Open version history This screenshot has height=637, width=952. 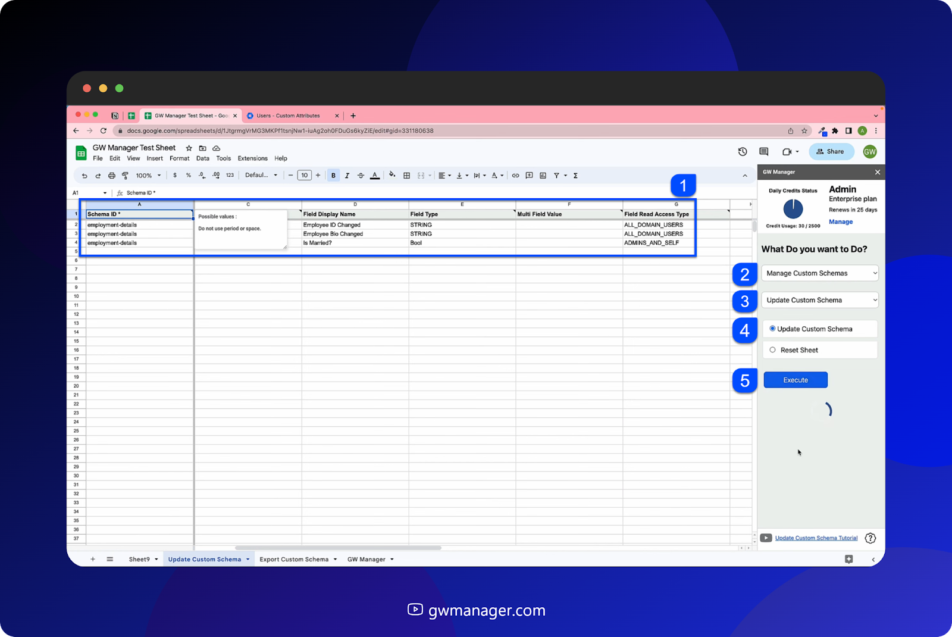[742, 151]
